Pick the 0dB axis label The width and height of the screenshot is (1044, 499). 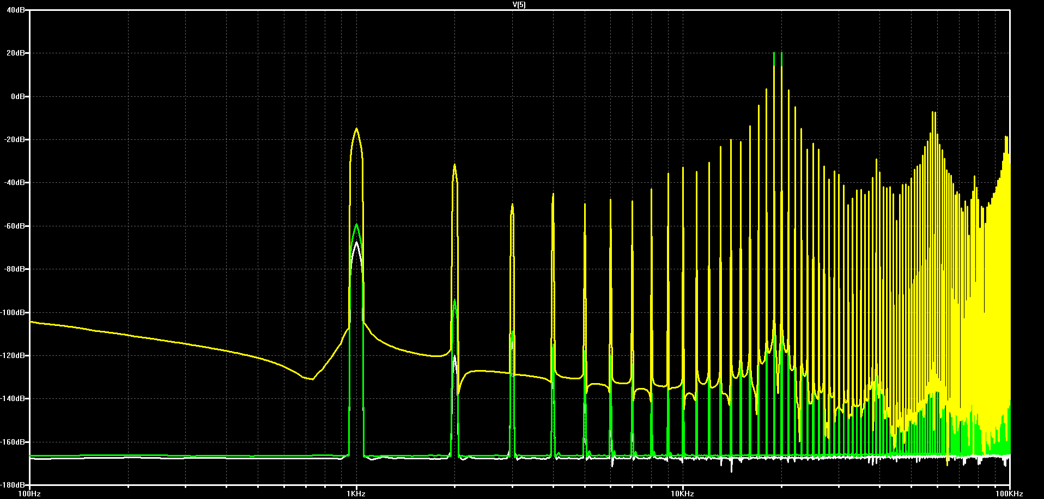(17, 96)
